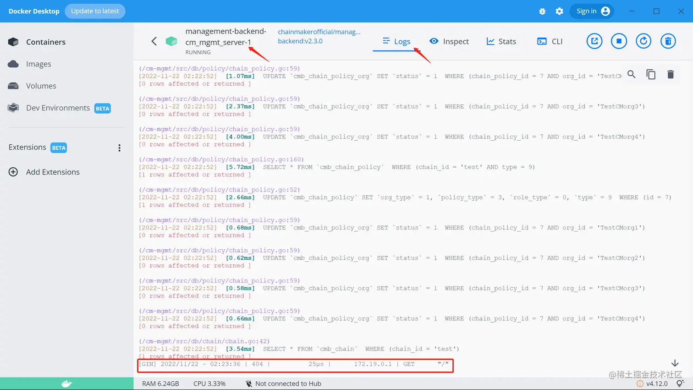Click the RUNNING status label
Screen dimensions: 693x390
click(x=198, y=52)
